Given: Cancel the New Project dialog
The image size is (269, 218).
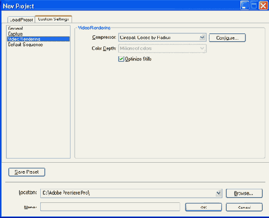Looking at the screenshot, I should click(244, 207).
